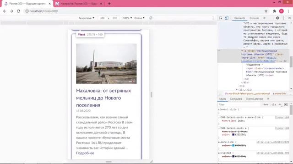Add a new style rule
The width and height of the screenshot is (293, 164).
point(280,105)
